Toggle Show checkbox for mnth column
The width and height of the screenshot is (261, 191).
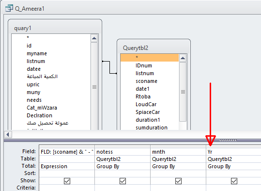click(x=178, y=181)
